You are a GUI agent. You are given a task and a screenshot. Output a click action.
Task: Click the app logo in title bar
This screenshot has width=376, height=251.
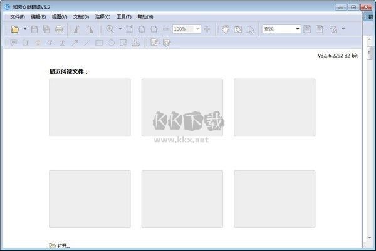(7, 7)
